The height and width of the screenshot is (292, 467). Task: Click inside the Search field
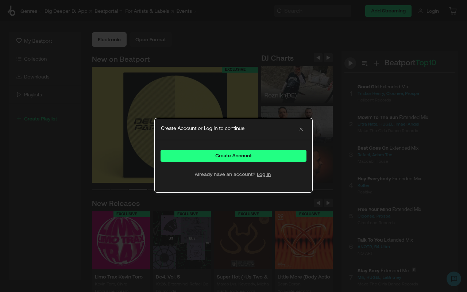(x=313, y=11)
